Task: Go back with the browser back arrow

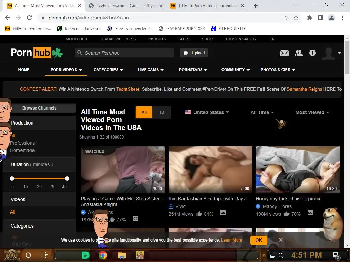Action: (8, 18)
